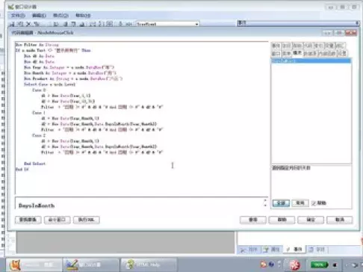Open the 控件 tab with the tools icon
The width and height of the screenshot is (363, 272).
249,250
